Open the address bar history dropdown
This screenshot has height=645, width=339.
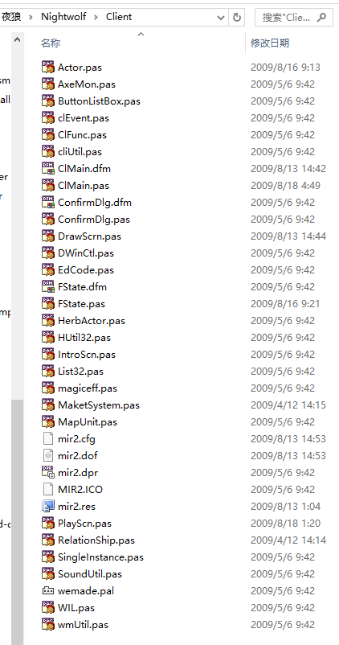point(221,17)
